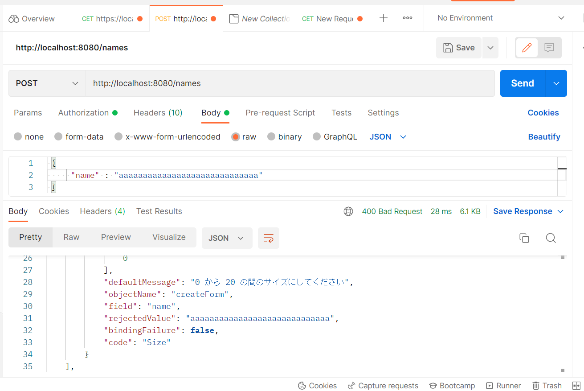The width and height of the screenshot is (584, 391).
Task: View response in the Preview tab
Action: (116, 237)
